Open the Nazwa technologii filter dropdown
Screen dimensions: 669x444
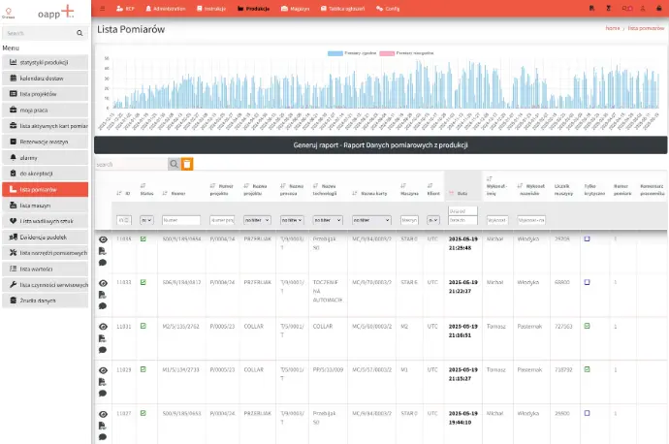pyautogui.click(x=328, y=220)
